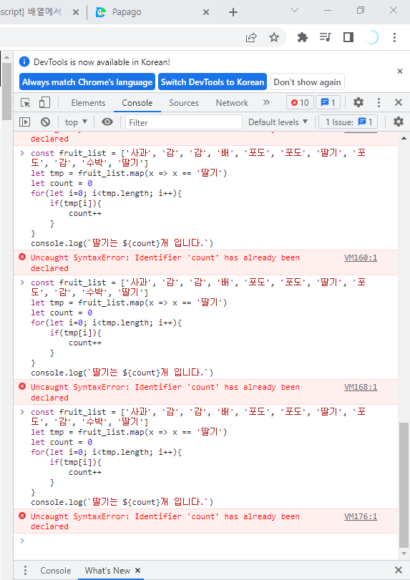Click Switch DevTools to Korean button
This screenshot has width=410, height=580.
pos(213,82)
